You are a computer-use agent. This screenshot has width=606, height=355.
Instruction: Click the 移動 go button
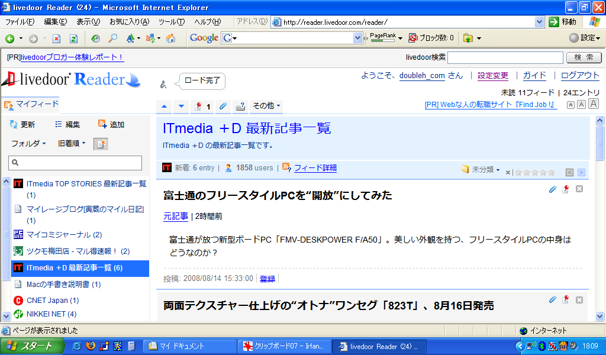(x=562, y=22)
